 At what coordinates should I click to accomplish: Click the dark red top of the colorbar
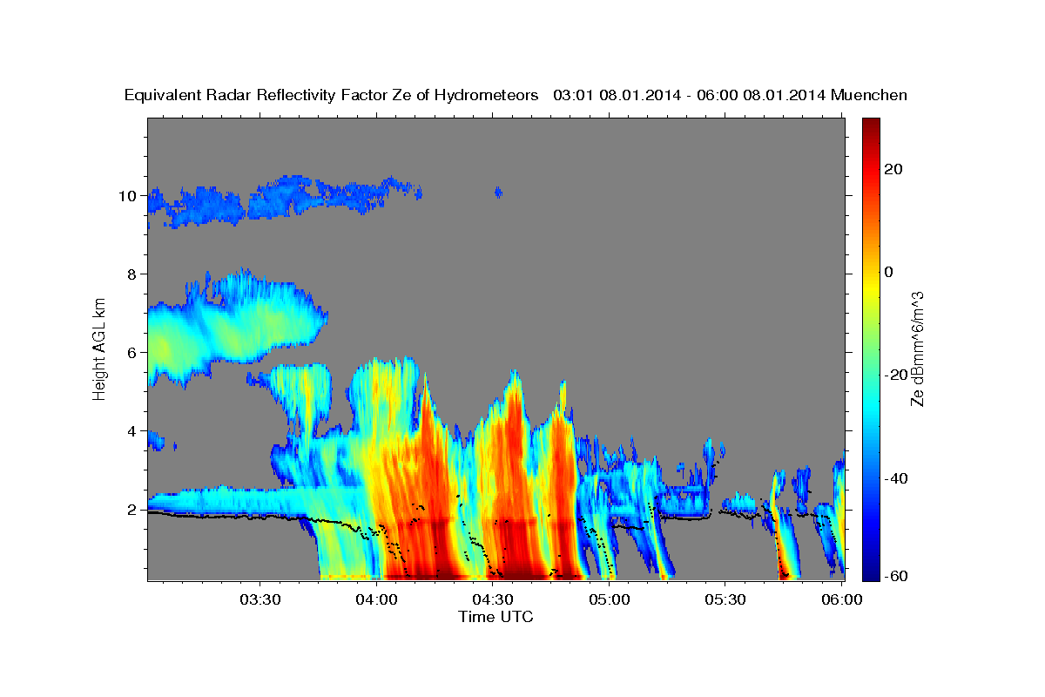coord(871,127)
